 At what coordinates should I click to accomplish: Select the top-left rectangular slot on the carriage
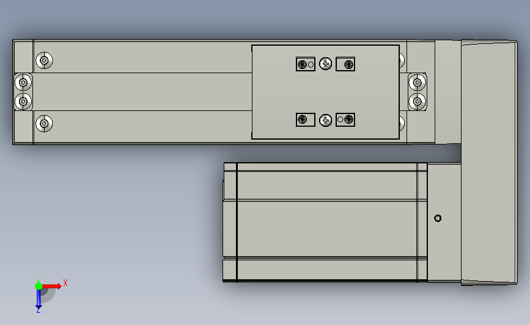click(306, 64)
